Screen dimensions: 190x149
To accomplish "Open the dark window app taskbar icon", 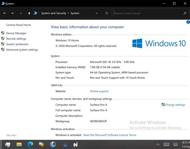I will click(64, 145).
